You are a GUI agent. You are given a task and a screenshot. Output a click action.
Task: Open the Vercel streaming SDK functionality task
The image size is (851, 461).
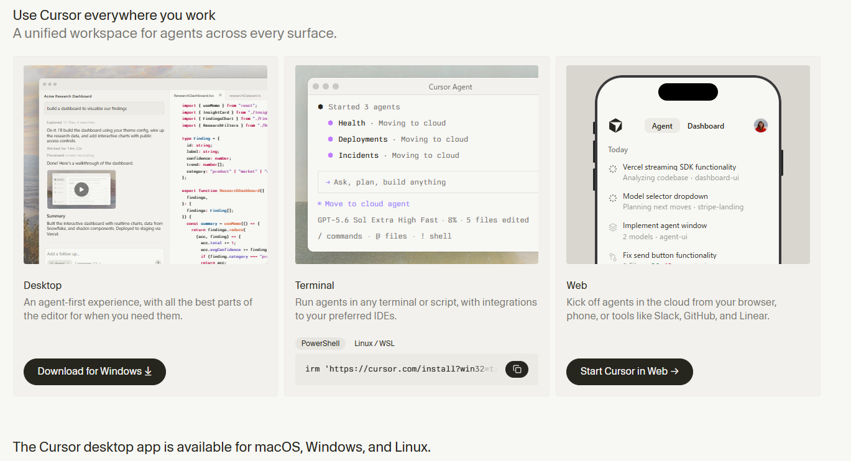pyautogui.click(x=679, y=167)
